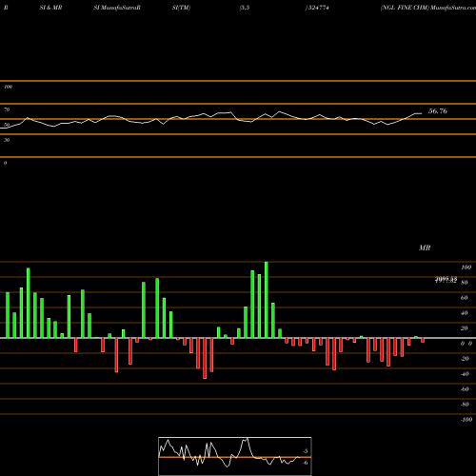Select the "(5,5" parameter text in header
Viewport: 476px width, 476px height.
point(245,8)
